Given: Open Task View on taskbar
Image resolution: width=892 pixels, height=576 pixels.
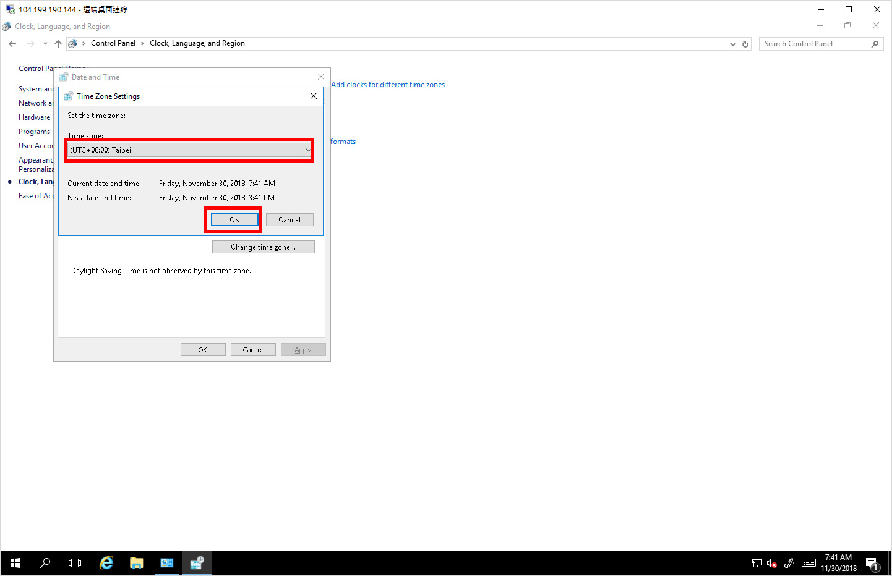Looking at the screenshot, I should [75, 563].
